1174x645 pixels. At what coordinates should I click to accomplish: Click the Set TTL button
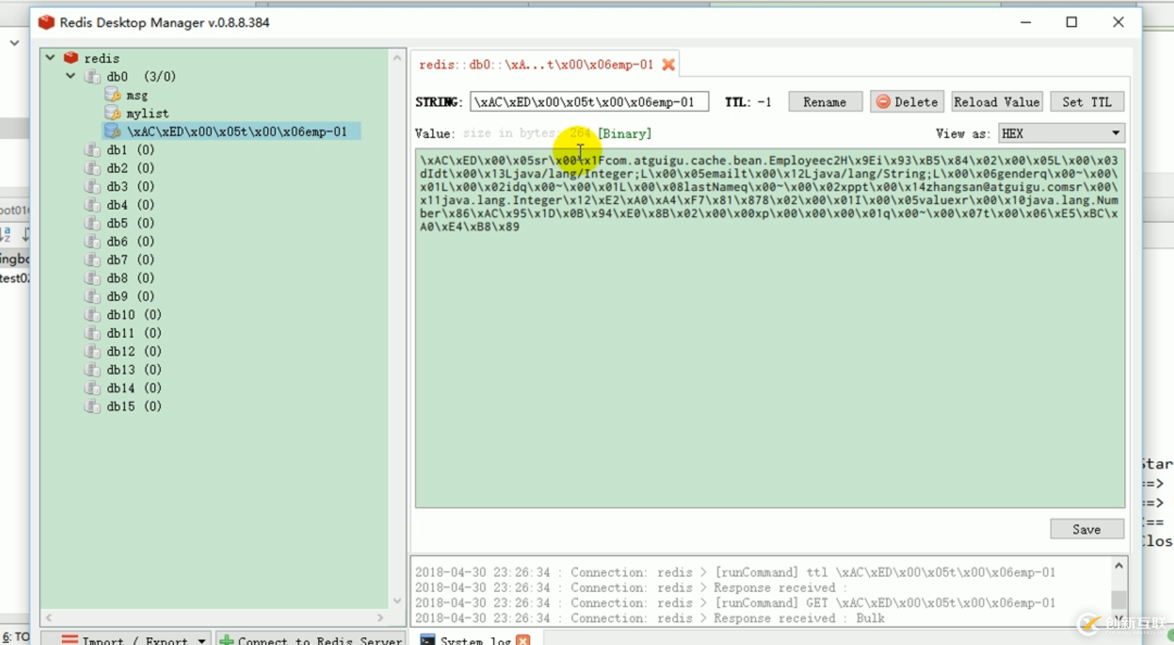(x=1086, y=102)
